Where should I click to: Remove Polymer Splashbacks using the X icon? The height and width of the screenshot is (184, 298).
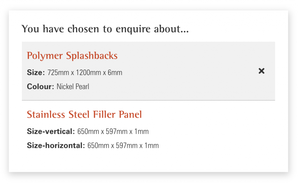(261, 71)
